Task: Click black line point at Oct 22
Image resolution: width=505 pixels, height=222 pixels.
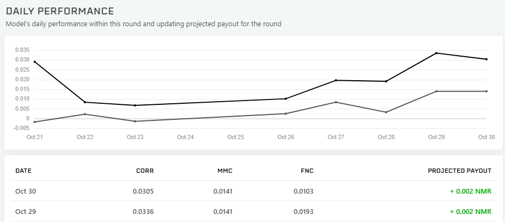Action: 85,102
